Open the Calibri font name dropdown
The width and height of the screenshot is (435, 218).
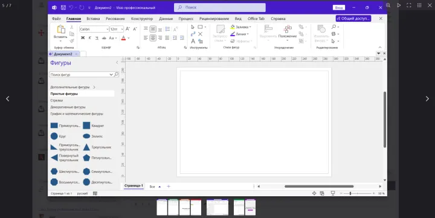(x=107, y=29)
